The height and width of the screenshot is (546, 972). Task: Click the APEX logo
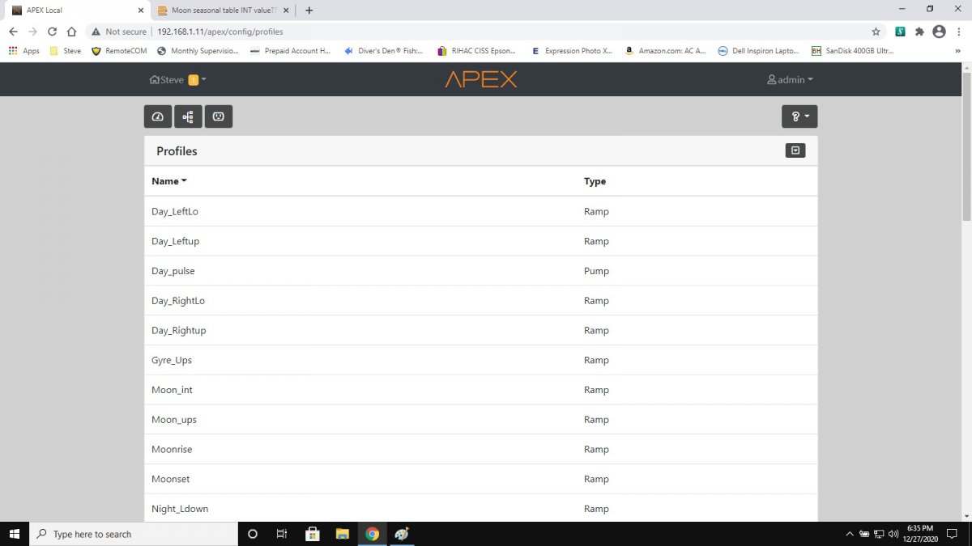pos(481,79)
